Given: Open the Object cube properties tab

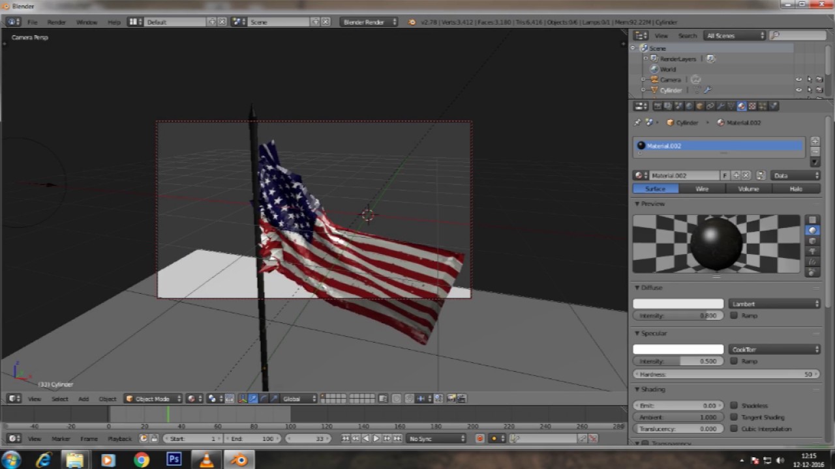Looking at the screenshot, I should pyautogui.click(x=699, y=106).
